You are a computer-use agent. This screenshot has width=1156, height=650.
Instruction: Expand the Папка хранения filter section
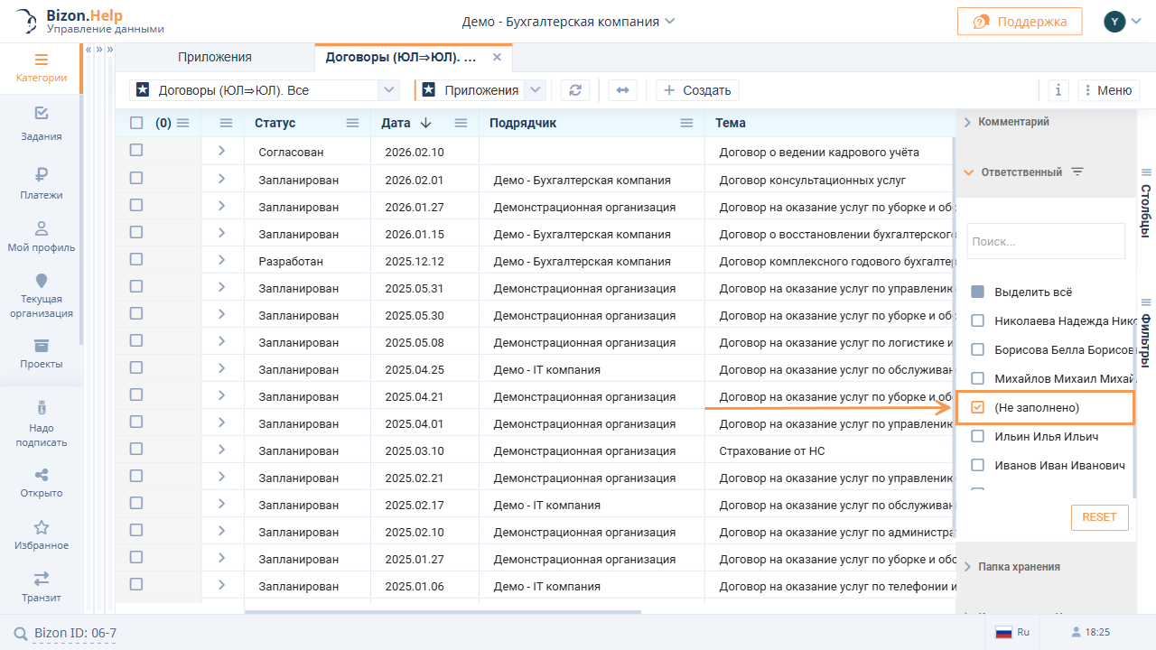(1019, 567)
